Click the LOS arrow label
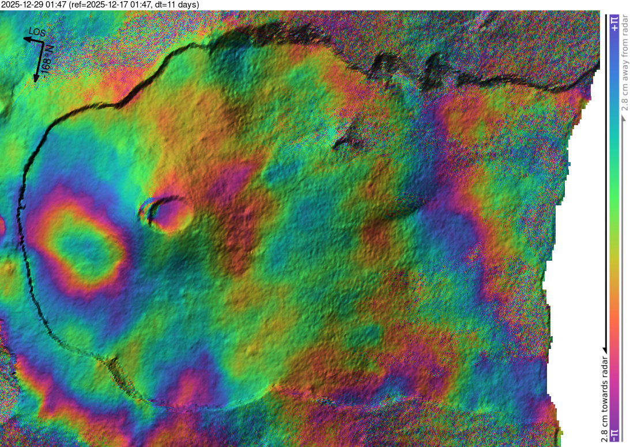 pyautogui.click(x=37, y=33)
